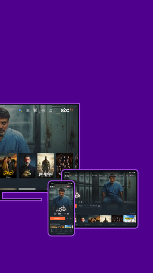Open More in the tablet bottom bar
This screenshot has height=273, width=153.
pyautogui.click(x=125, y=224)
